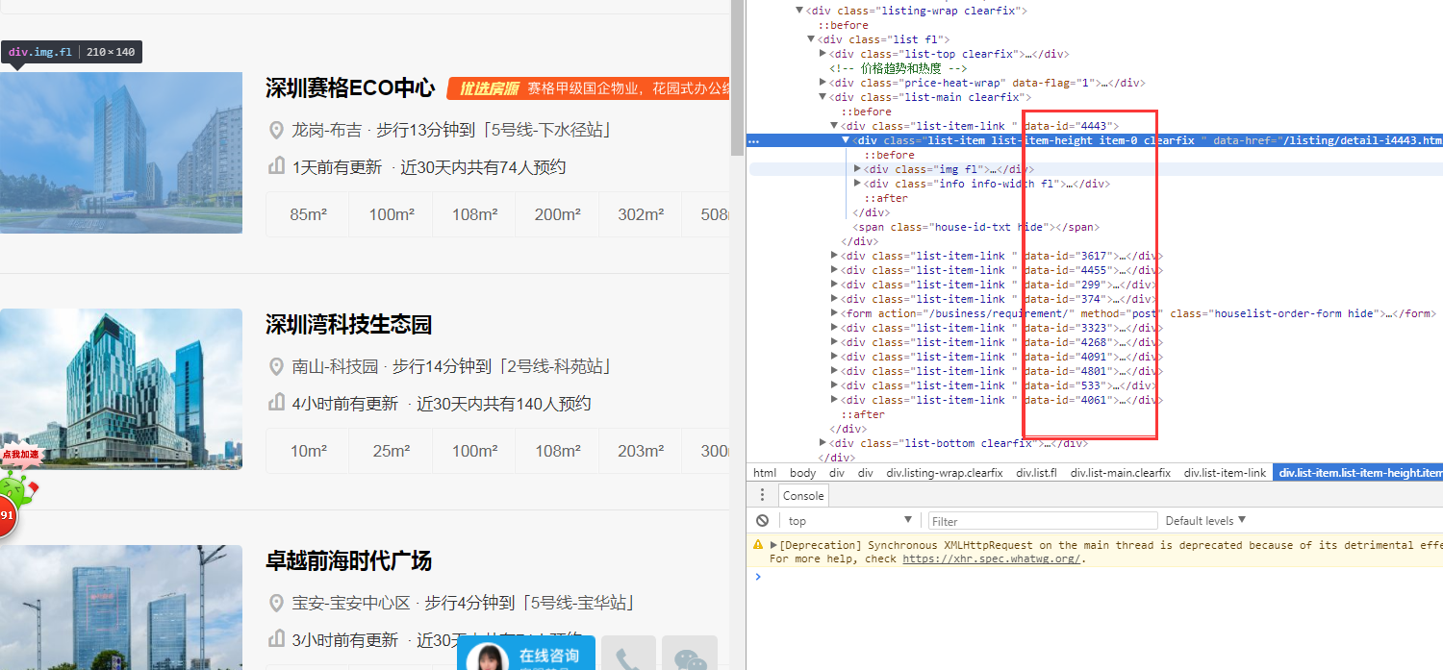
Task: Click the 步行14分钟到「2号线-科苑站」 text
Action: pos(502,367)
